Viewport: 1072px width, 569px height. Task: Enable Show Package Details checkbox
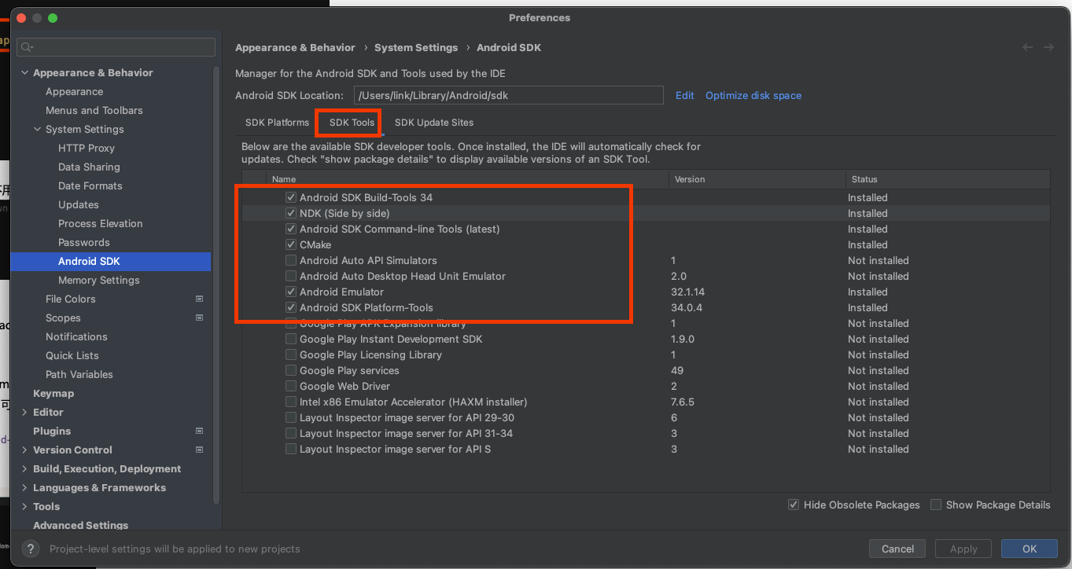pos(936,505)
